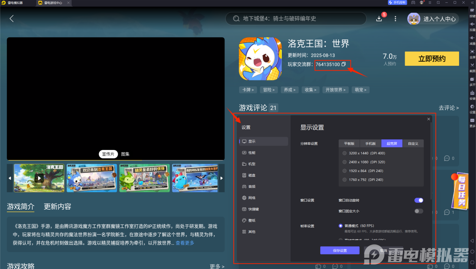Open the 卡牌 game tag

point(248,90)
